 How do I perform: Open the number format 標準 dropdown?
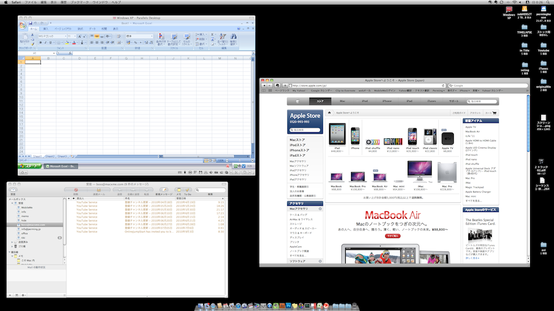point(152,36)
